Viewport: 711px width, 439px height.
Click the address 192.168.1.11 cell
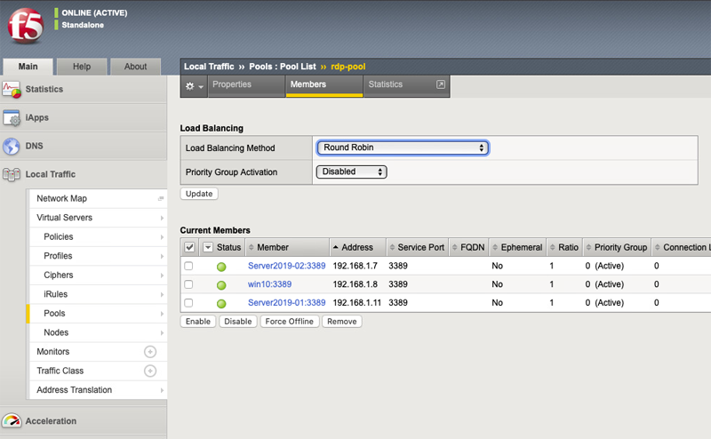coord(357,302)
